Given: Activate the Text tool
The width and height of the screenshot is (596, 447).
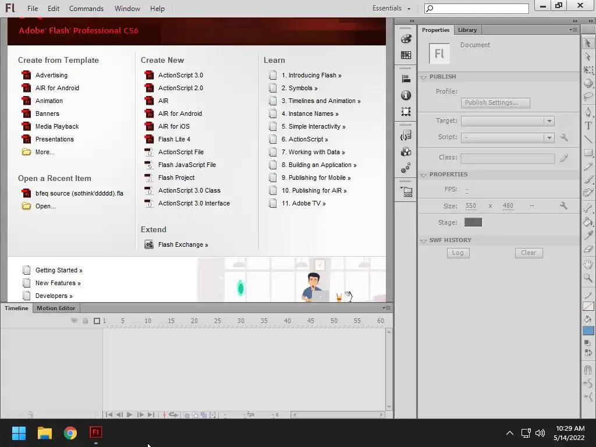Looking at the screenshot, I should pos(588,126).
